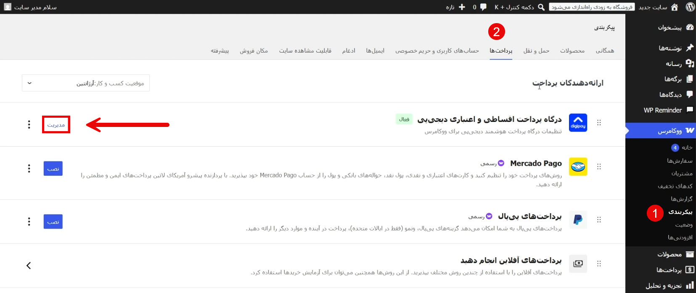Viewport: 696px width, 293px height.
Task: Click the WP Reminder icon
Action: click(690, 110)
